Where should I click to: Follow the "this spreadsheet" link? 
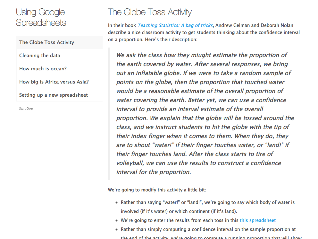click(258, 220)
